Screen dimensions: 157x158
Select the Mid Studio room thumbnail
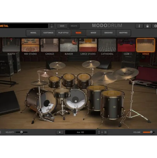[x=30, y=45]
